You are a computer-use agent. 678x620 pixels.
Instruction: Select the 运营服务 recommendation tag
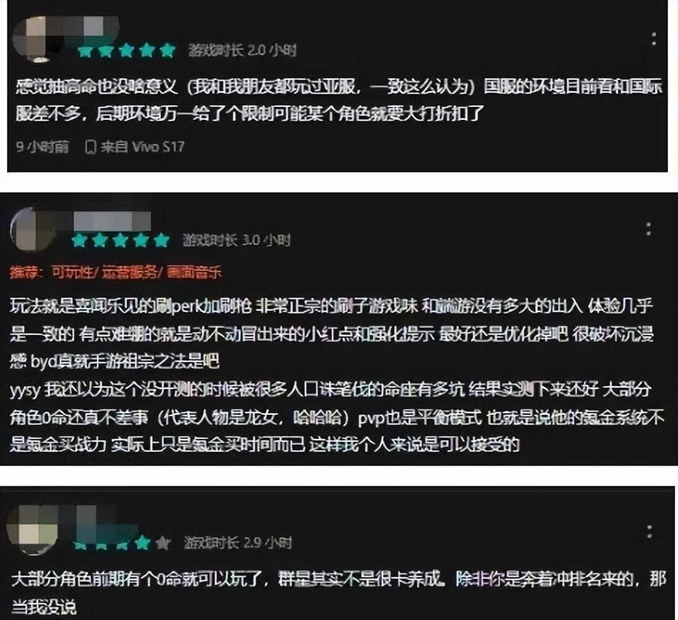point(130,272)
